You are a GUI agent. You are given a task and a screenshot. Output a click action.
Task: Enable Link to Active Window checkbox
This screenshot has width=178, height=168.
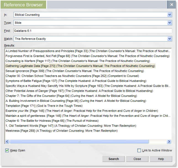pos(139,150)
